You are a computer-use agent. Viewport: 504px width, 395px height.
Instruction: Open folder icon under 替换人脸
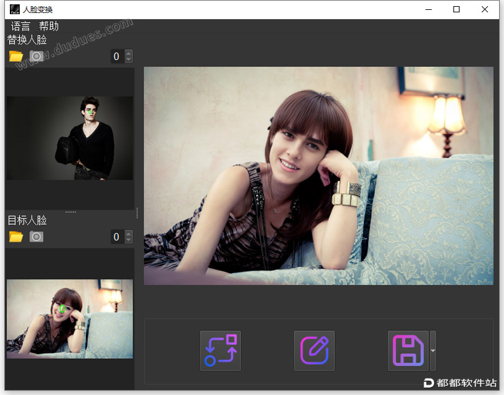click(x=16, y=56)
